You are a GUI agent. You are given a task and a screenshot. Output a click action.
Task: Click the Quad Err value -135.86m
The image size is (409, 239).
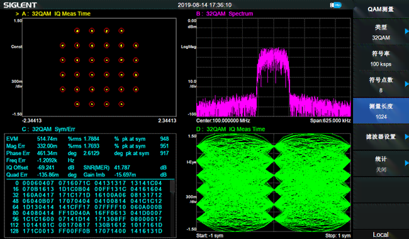click(48, 175)
